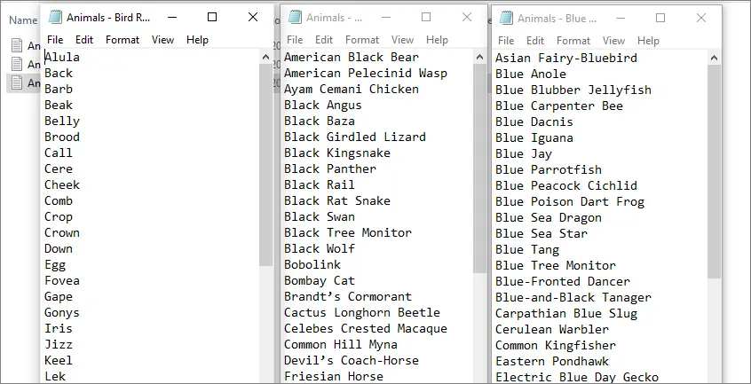
Task: Open the Format menu in Bird window
Action: coord(123,40)
